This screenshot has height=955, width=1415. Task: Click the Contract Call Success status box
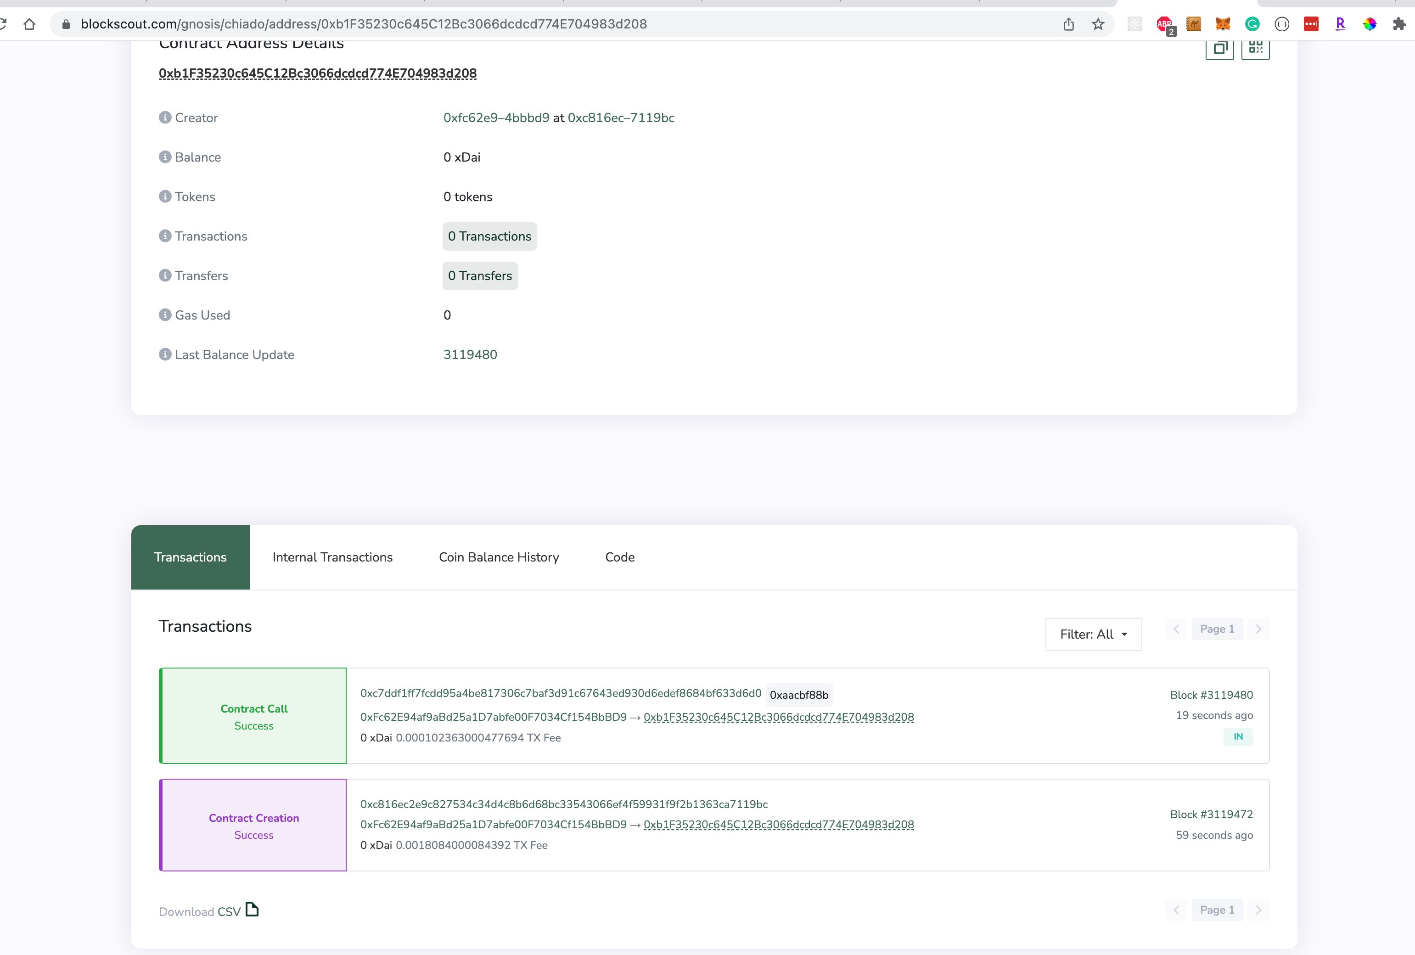(253, 716)
